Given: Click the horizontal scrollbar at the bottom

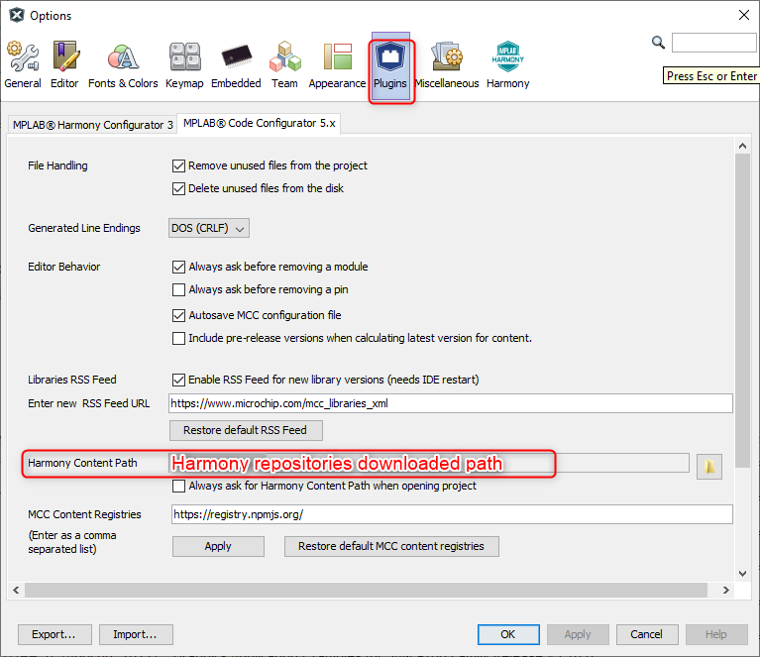Looking at the screenshot, I should pos(377,590).
